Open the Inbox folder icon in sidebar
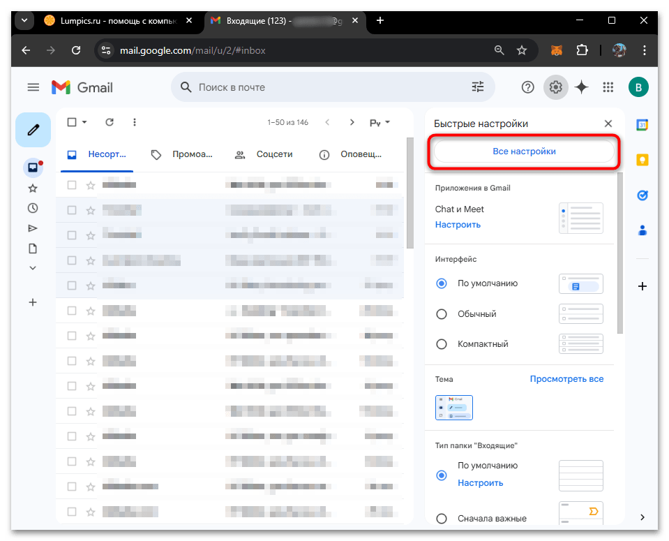The height and width of the screenshot is (541, 669). 33,168
